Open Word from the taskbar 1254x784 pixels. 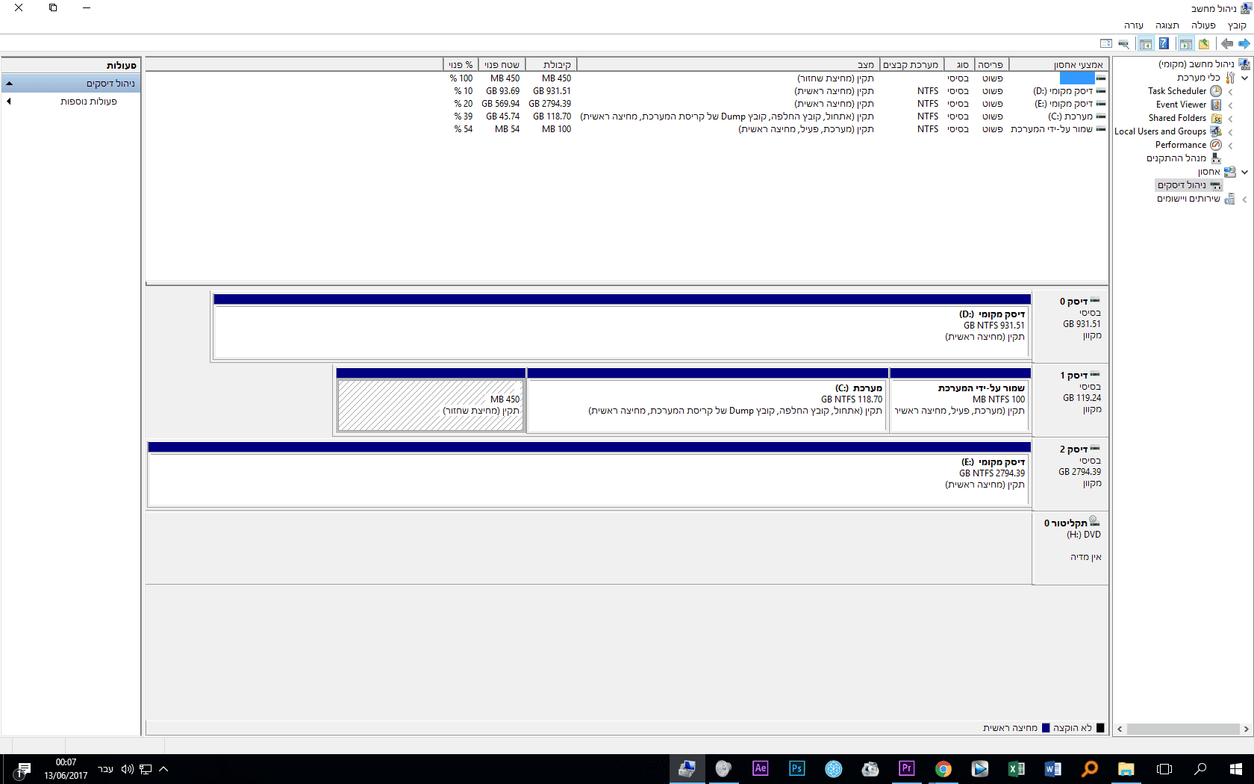coord(1052,768)
